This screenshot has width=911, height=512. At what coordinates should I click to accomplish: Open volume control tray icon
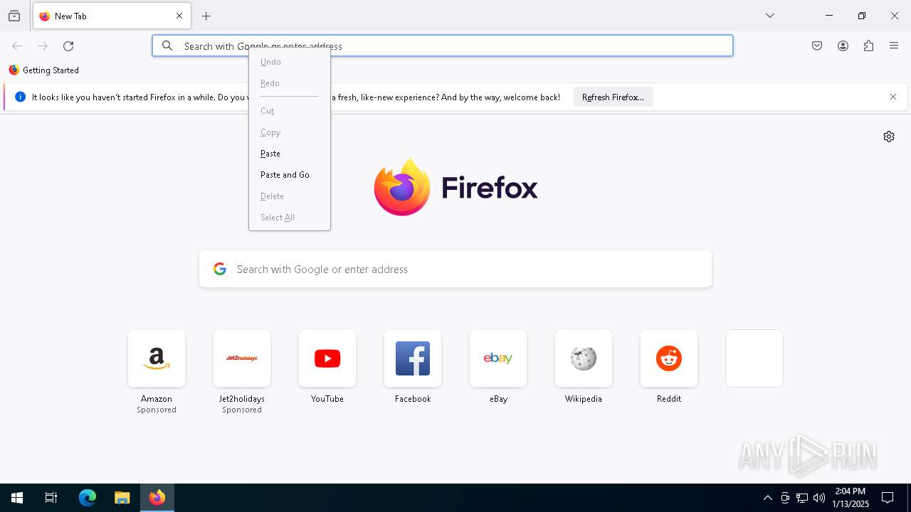819,498
